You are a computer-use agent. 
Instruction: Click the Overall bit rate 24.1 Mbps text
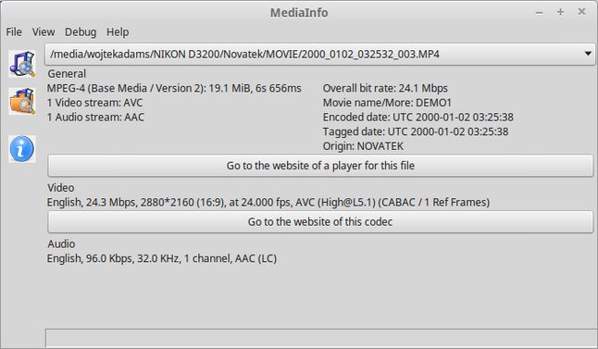coord(385,88)
